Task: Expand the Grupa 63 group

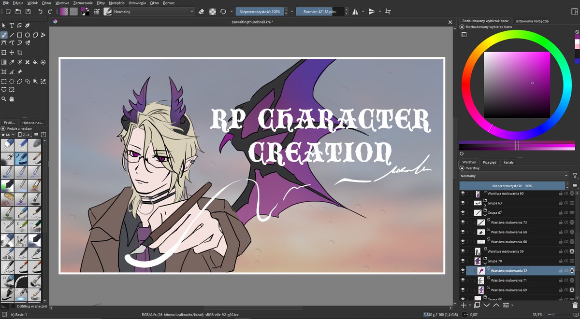Action: (485, 206)
